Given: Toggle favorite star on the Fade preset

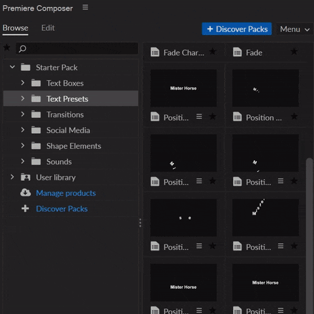Looking at the screenshot, I should click(x=294, y=51).
